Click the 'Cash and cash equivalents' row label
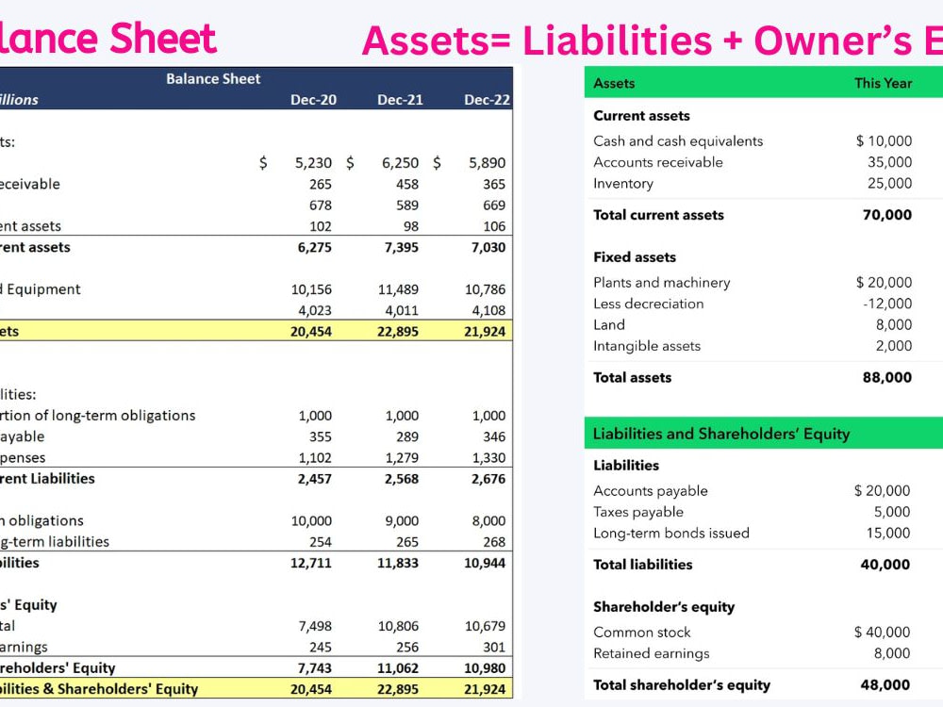 pyautogui.click(x=678, y=140)
